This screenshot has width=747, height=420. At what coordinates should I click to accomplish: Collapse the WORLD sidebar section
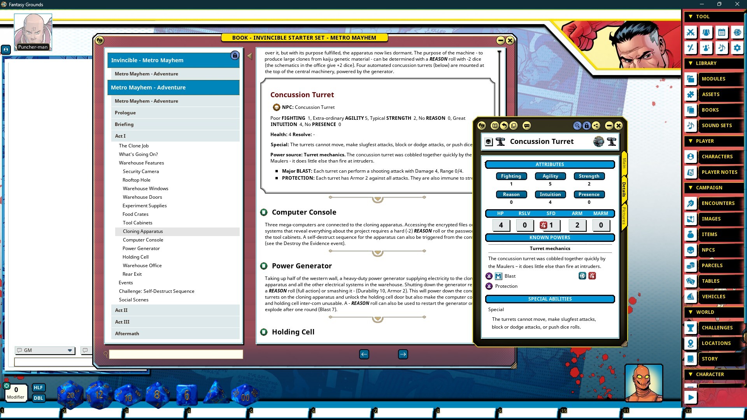point(714,312)
